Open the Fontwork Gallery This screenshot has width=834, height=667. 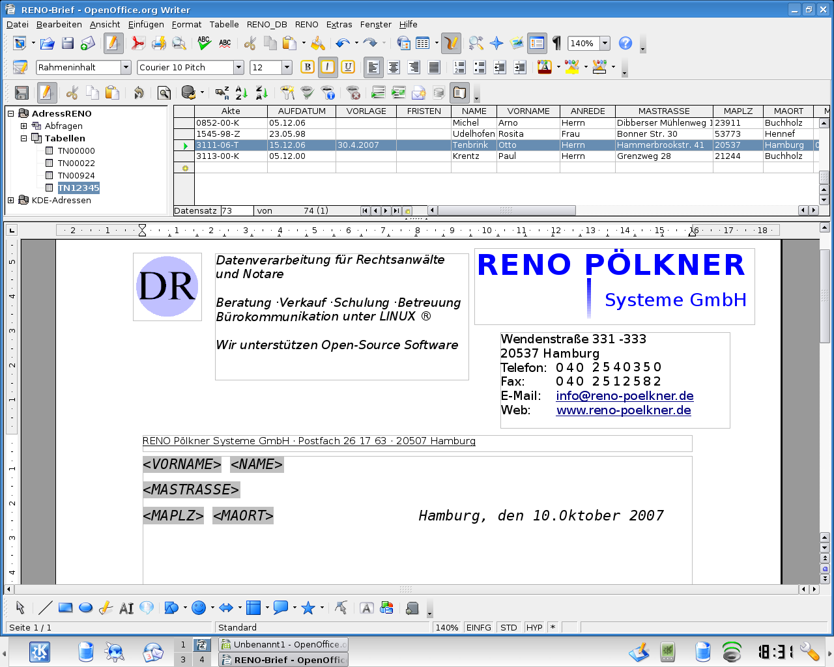[x=367, y=608]
